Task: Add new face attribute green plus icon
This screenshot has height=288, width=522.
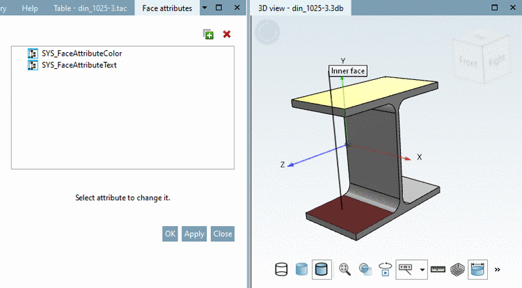Action: pos(208,34)
